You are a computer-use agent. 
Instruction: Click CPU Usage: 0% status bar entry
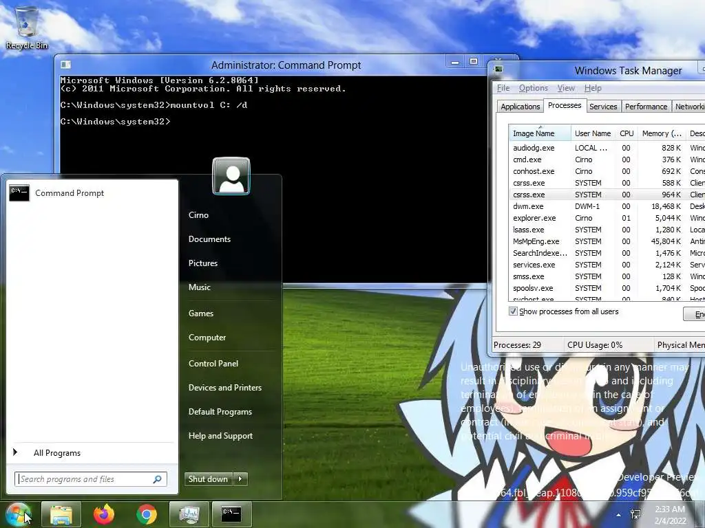(x=595, y=345)
